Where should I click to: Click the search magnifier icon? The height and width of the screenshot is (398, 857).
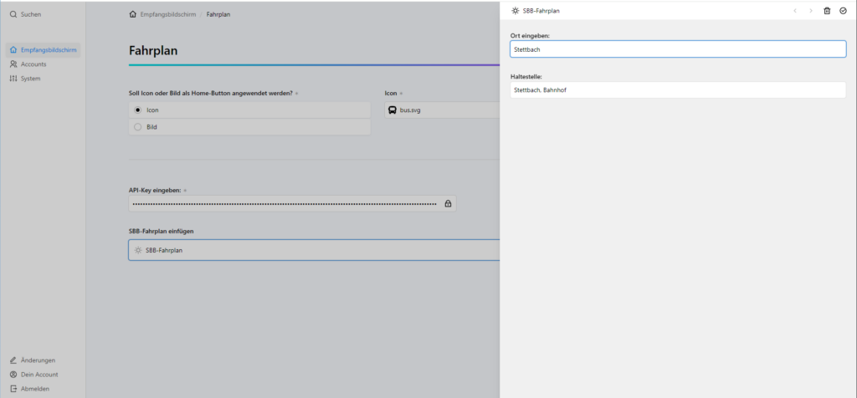point(13,15)
